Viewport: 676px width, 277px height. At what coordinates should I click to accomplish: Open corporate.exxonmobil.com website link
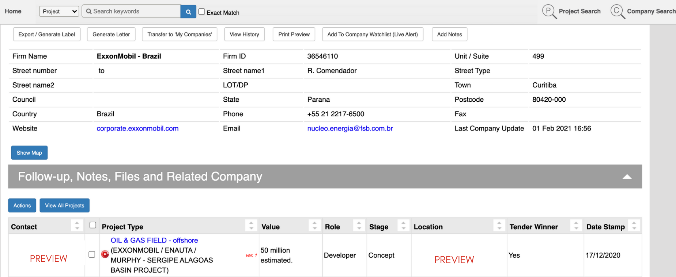(x=137, y=128)
